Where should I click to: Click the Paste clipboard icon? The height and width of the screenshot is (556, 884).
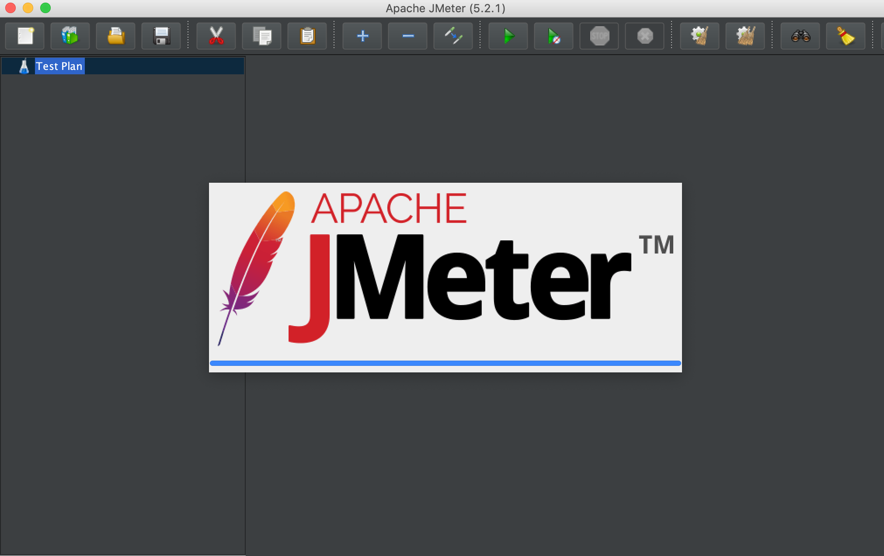[307, 36]
